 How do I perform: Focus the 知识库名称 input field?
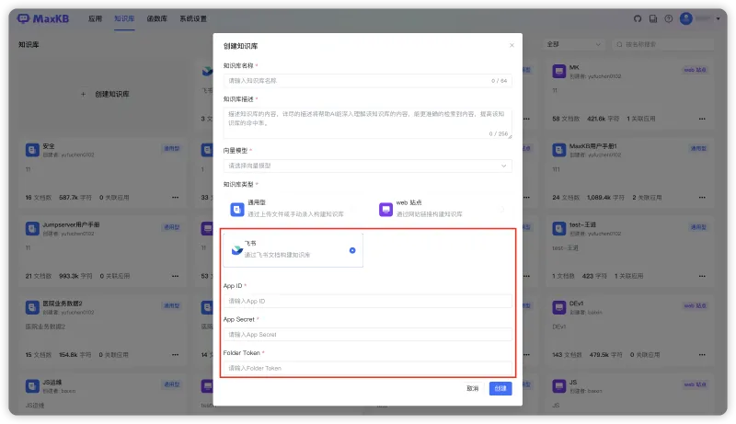367,81
